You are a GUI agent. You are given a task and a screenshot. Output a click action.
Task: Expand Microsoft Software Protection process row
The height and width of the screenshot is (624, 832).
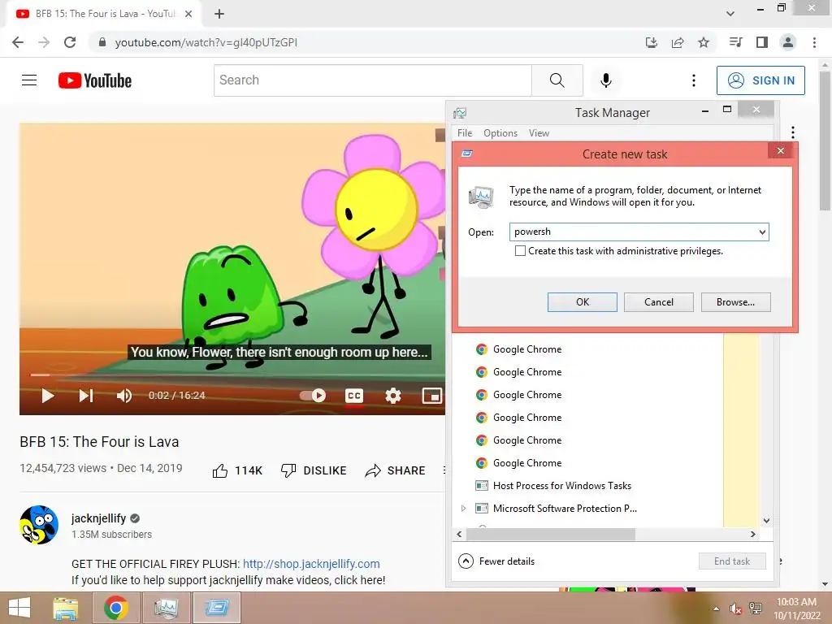[x=463, y=509]
